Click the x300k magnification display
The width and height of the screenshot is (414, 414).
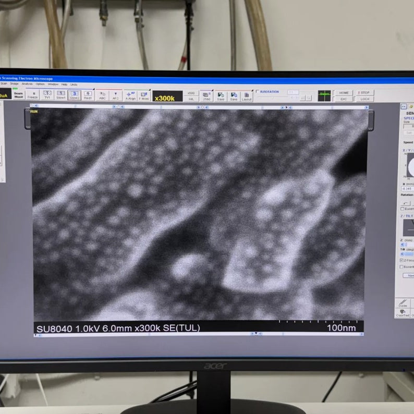pos(167,96)
